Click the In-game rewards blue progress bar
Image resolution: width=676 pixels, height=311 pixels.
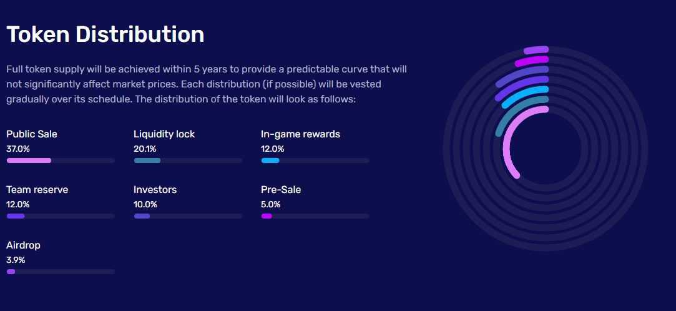(270, 160)
